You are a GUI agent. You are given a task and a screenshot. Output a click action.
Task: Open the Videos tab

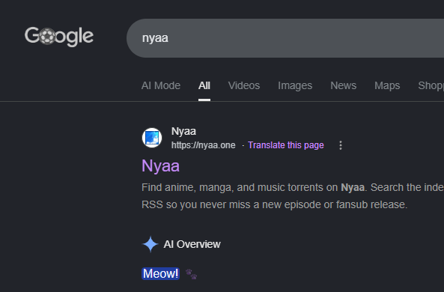244,85
